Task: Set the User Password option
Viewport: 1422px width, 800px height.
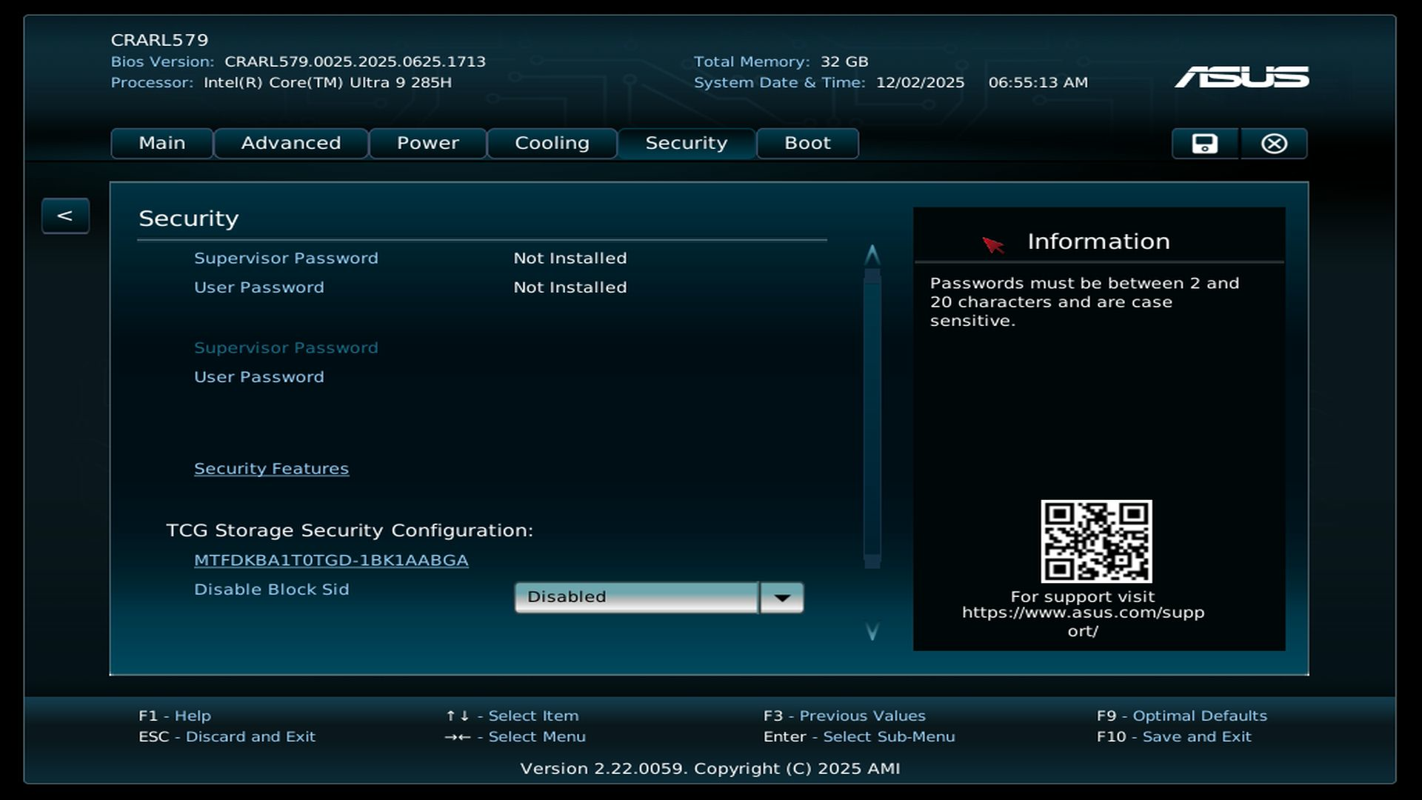Action: (x=259, y=377)
